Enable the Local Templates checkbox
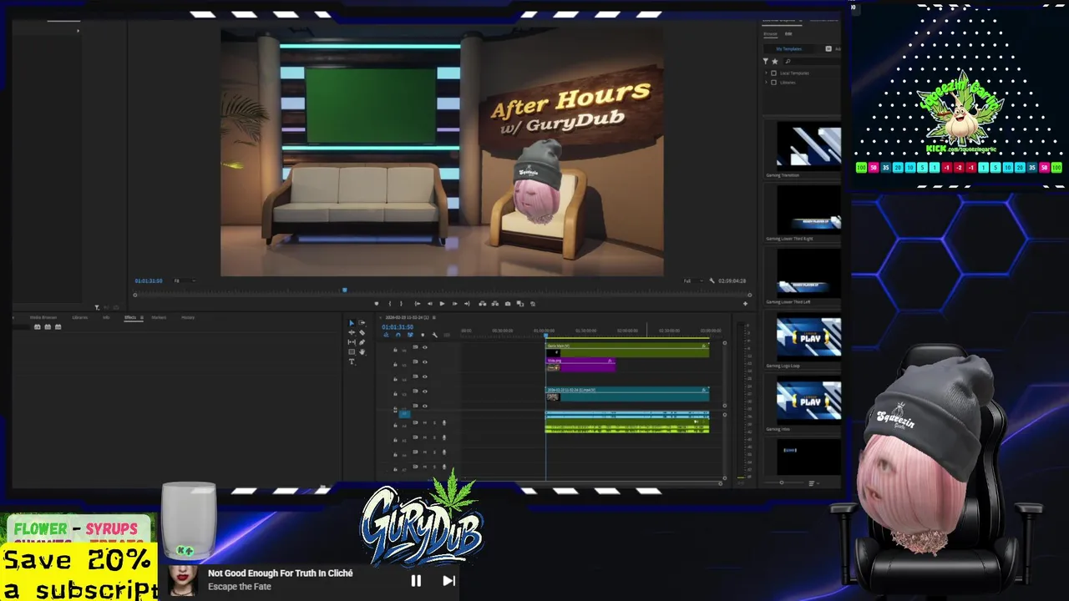 [x=773, y=73]
